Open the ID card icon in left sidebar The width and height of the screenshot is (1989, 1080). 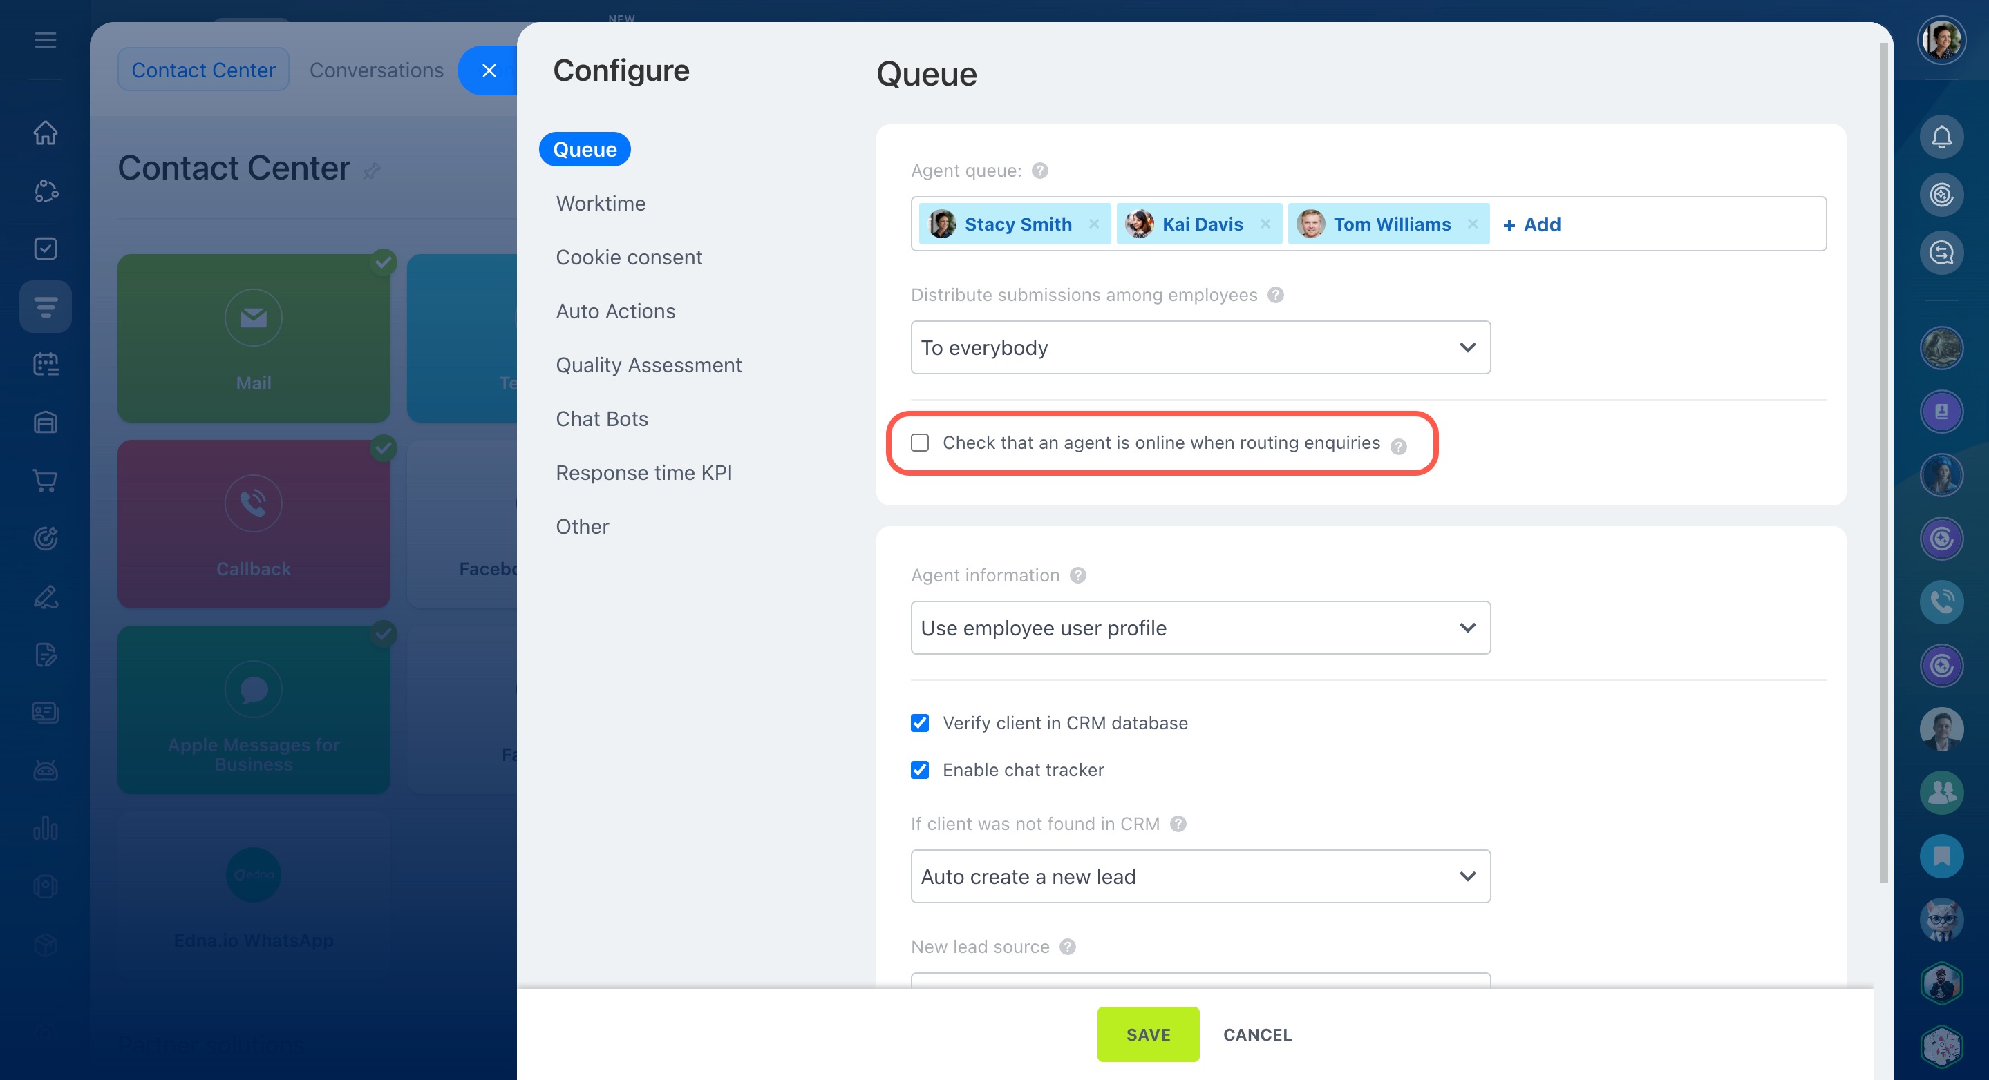[46, 712]
